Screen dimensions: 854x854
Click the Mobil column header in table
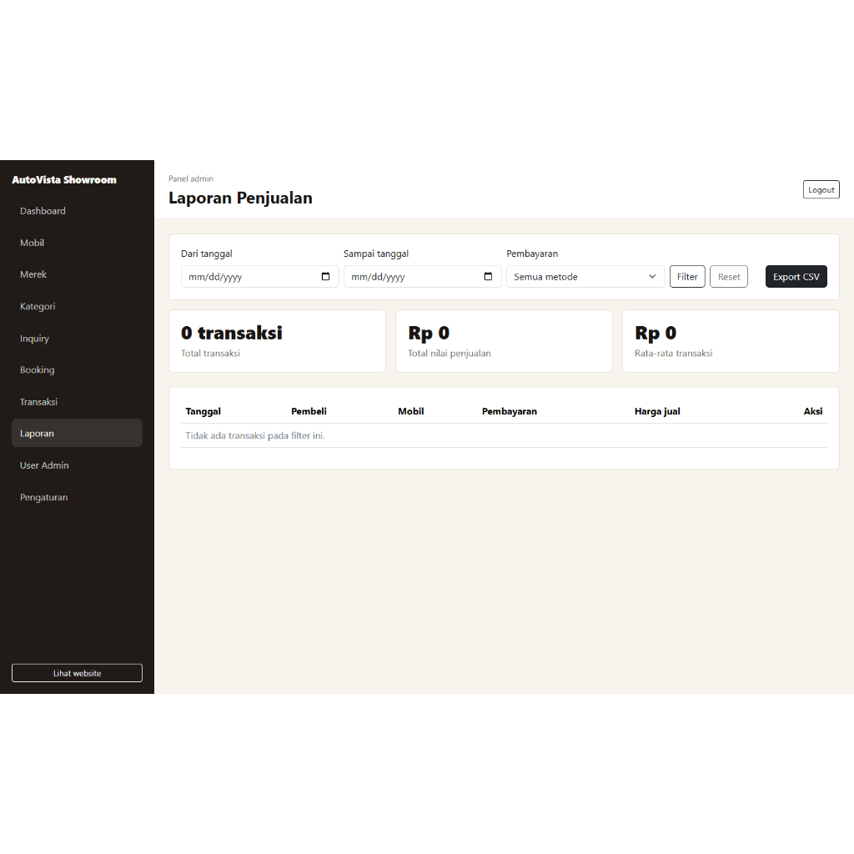[x=410, y=411]
